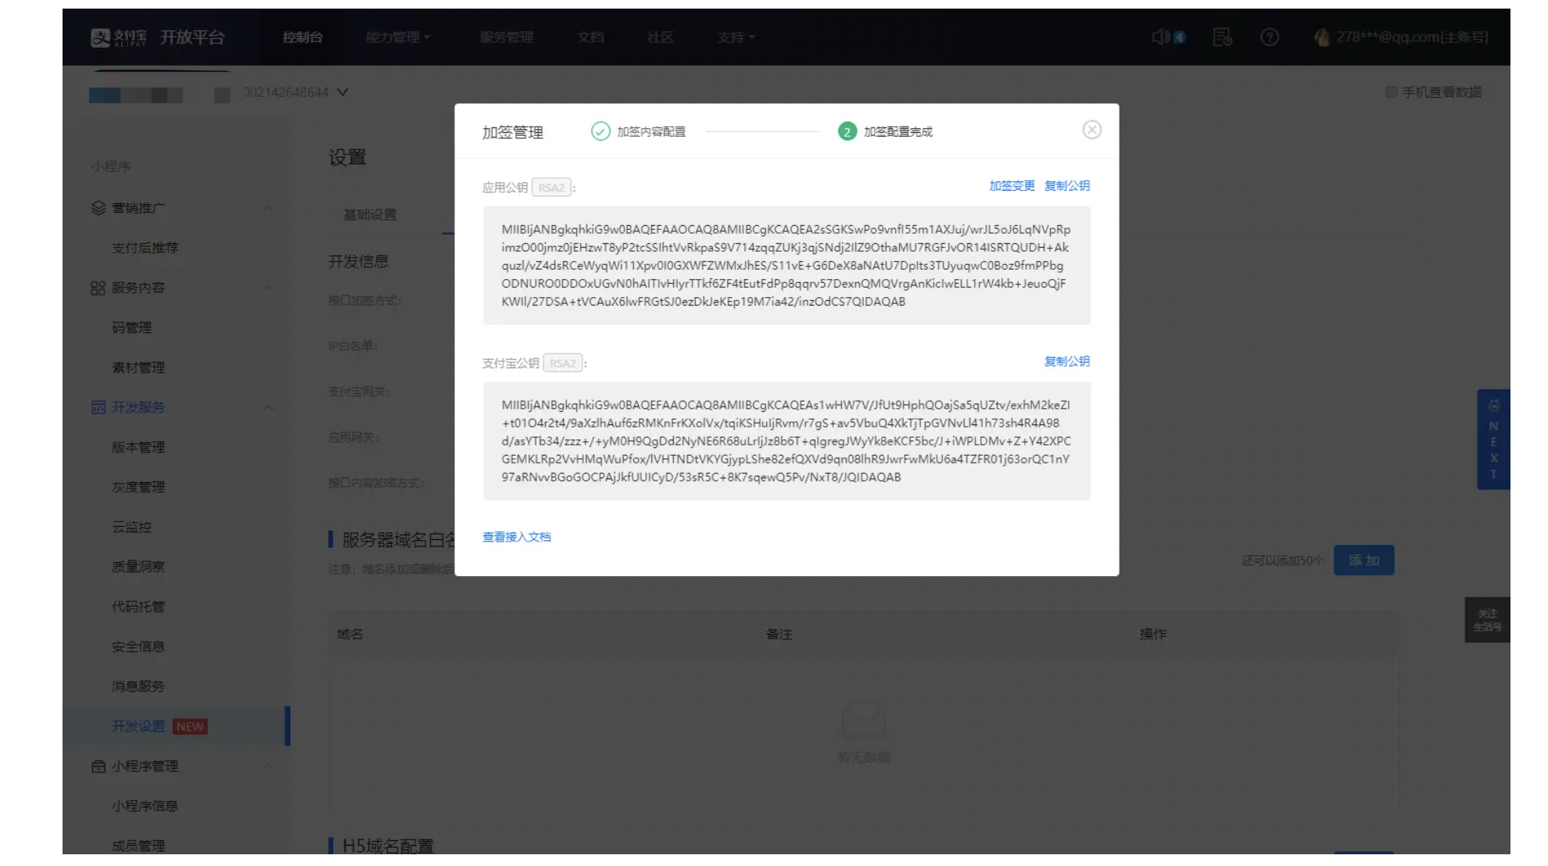The height and width of the screenshot is (866, 1548).
Task: Open 灰度管理 in sidebar
Action: coord(138,487)
